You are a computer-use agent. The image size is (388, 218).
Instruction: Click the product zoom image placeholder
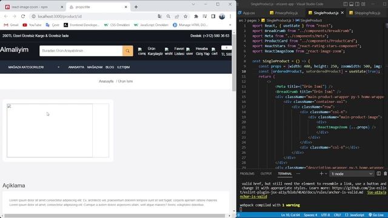[x=50, y=131]
